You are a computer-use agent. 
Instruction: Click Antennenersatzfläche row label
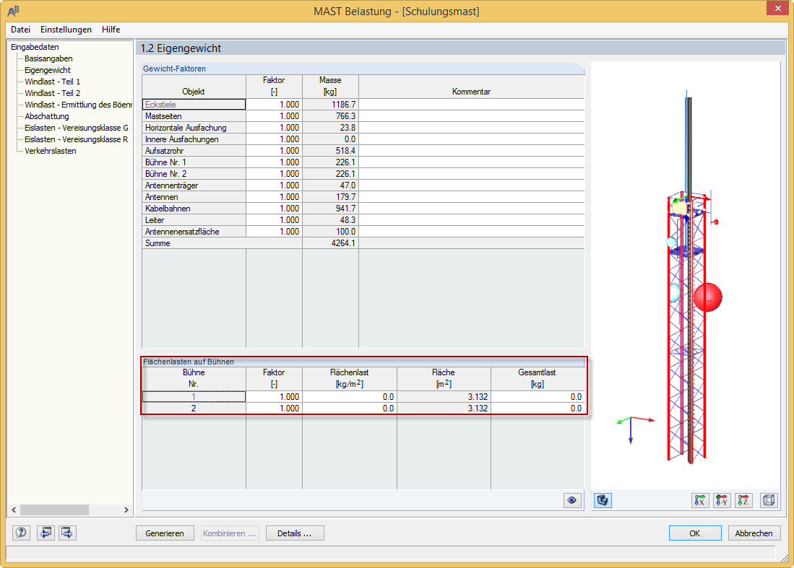coord(194,232)
